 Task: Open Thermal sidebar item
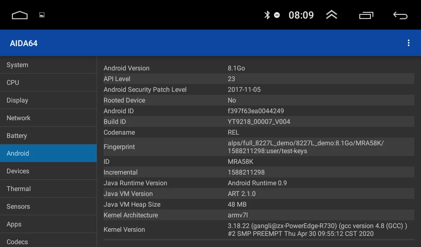(x=49, y=189)
